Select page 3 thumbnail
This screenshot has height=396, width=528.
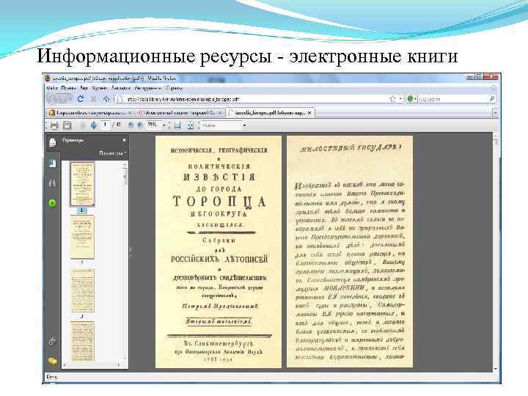pyautogui.click(x=82, y=290)
